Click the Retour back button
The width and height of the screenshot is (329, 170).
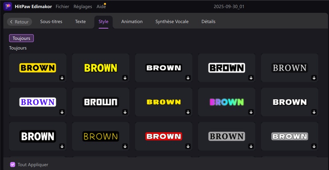click(19, 22)
